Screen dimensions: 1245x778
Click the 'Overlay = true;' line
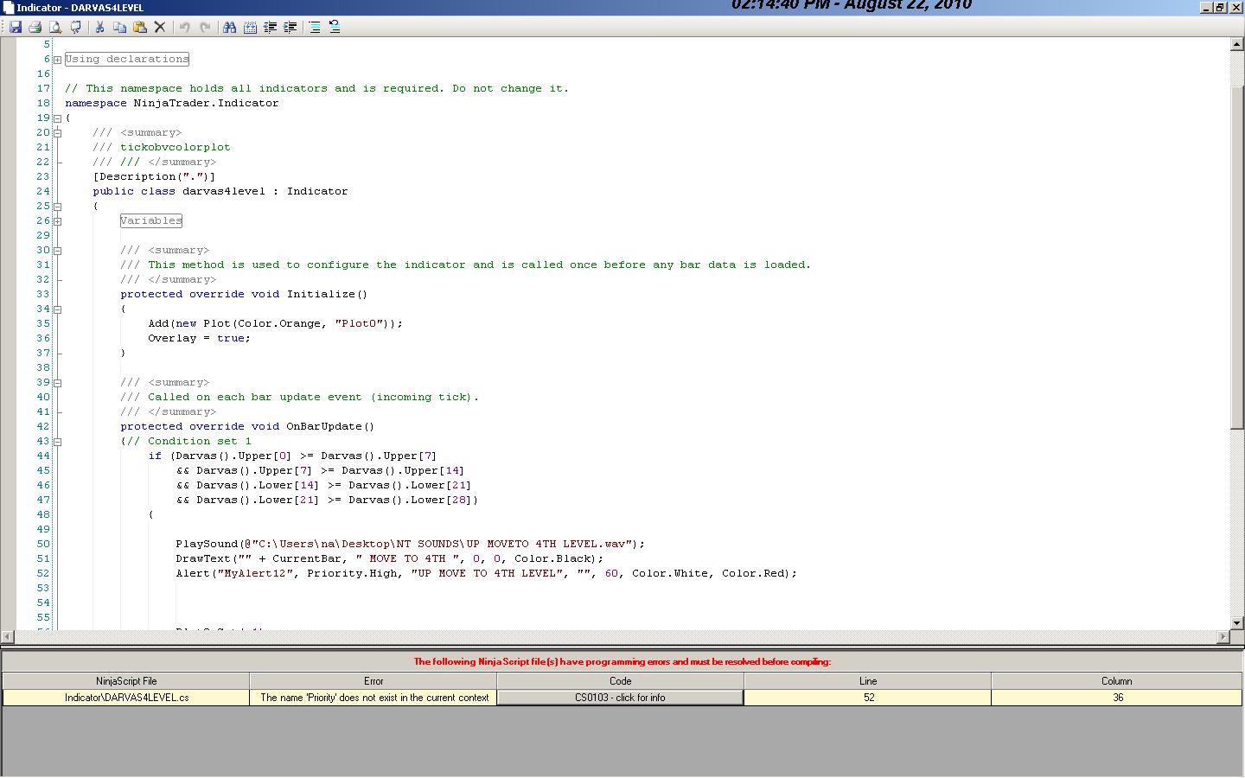pos(199,338)
